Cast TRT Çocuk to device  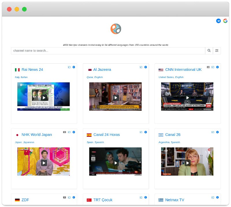coord(141,197)
